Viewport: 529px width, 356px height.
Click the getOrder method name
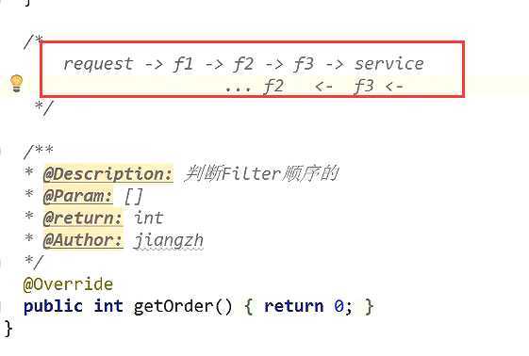174,306
